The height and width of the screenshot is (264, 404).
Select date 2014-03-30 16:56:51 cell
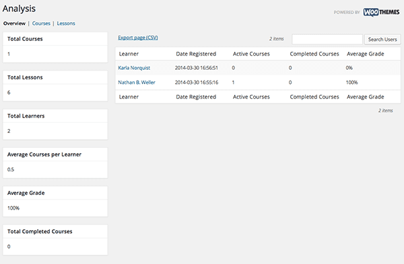197,68
